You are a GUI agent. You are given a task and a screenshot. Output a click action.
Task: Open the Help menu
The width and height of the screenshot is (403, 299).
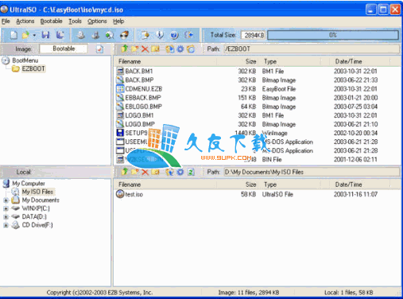[118, 21]
